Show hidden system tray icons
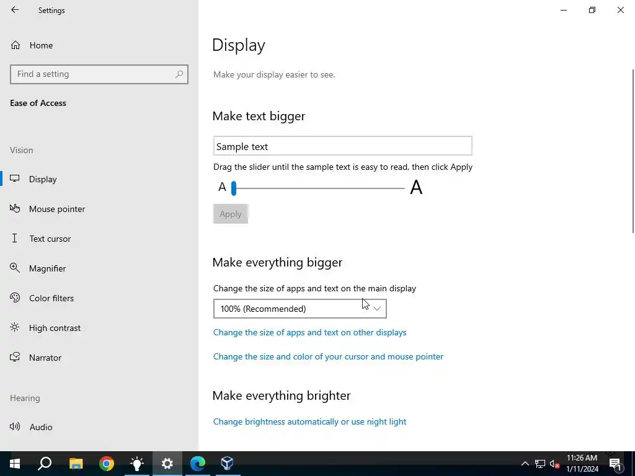 click(525, 464)
